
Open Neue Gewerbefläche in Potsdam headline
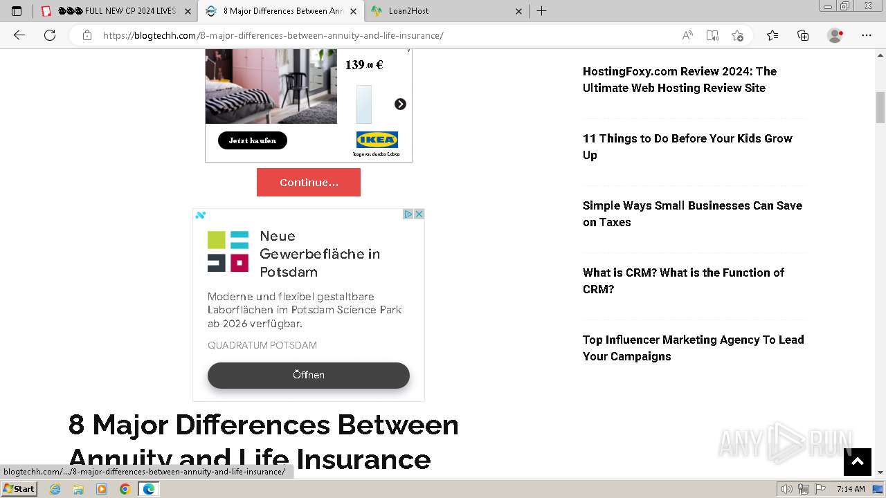pyautogui.click(x=320, y=254)
